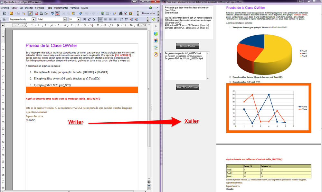This screenshot has width=322, height=192.
Task: Open the Herramientas menu
Action: [x=61, y=8]
